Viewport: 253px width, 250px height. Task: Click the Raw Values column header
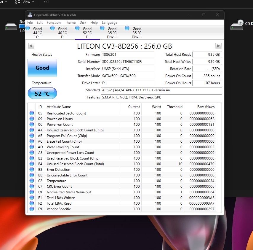click(200, 106)
